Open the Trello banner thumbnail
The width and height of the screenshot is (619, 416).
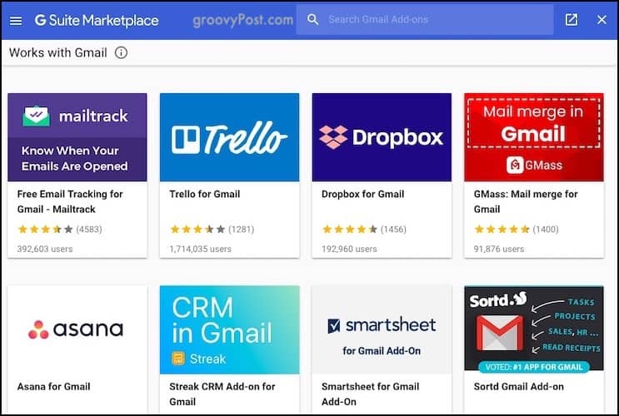pos(229,137)
